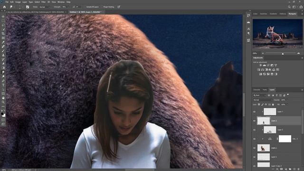Open the Share icon at top right
This screenshot has width=304, height=171.
301,7
